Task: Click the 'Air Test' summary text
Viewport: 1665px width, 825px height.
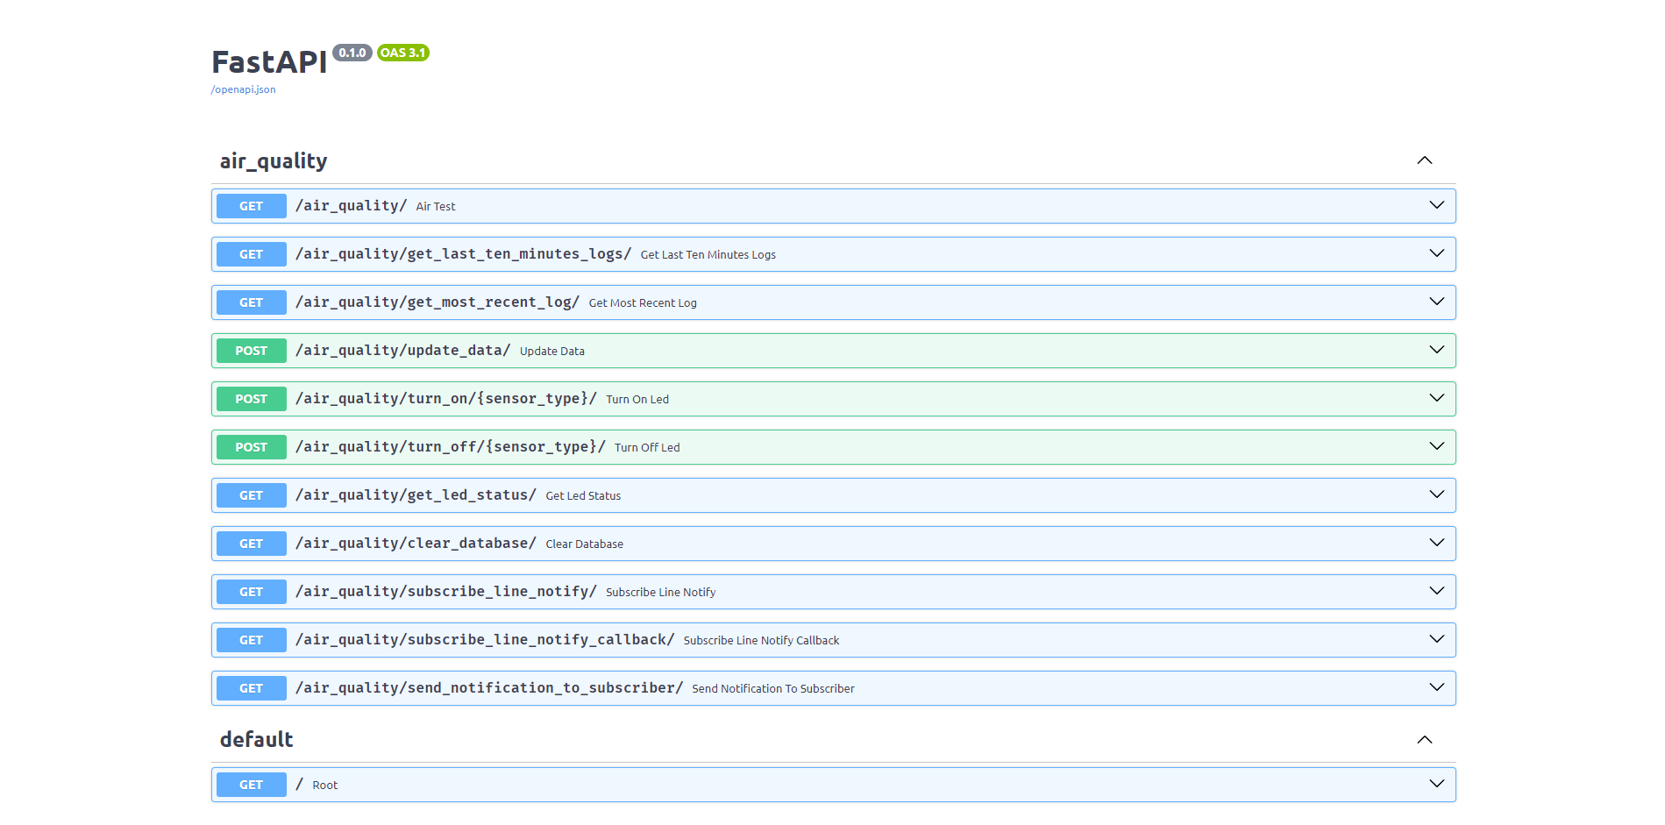Action: pyautogui.click(x=436, y=207)
